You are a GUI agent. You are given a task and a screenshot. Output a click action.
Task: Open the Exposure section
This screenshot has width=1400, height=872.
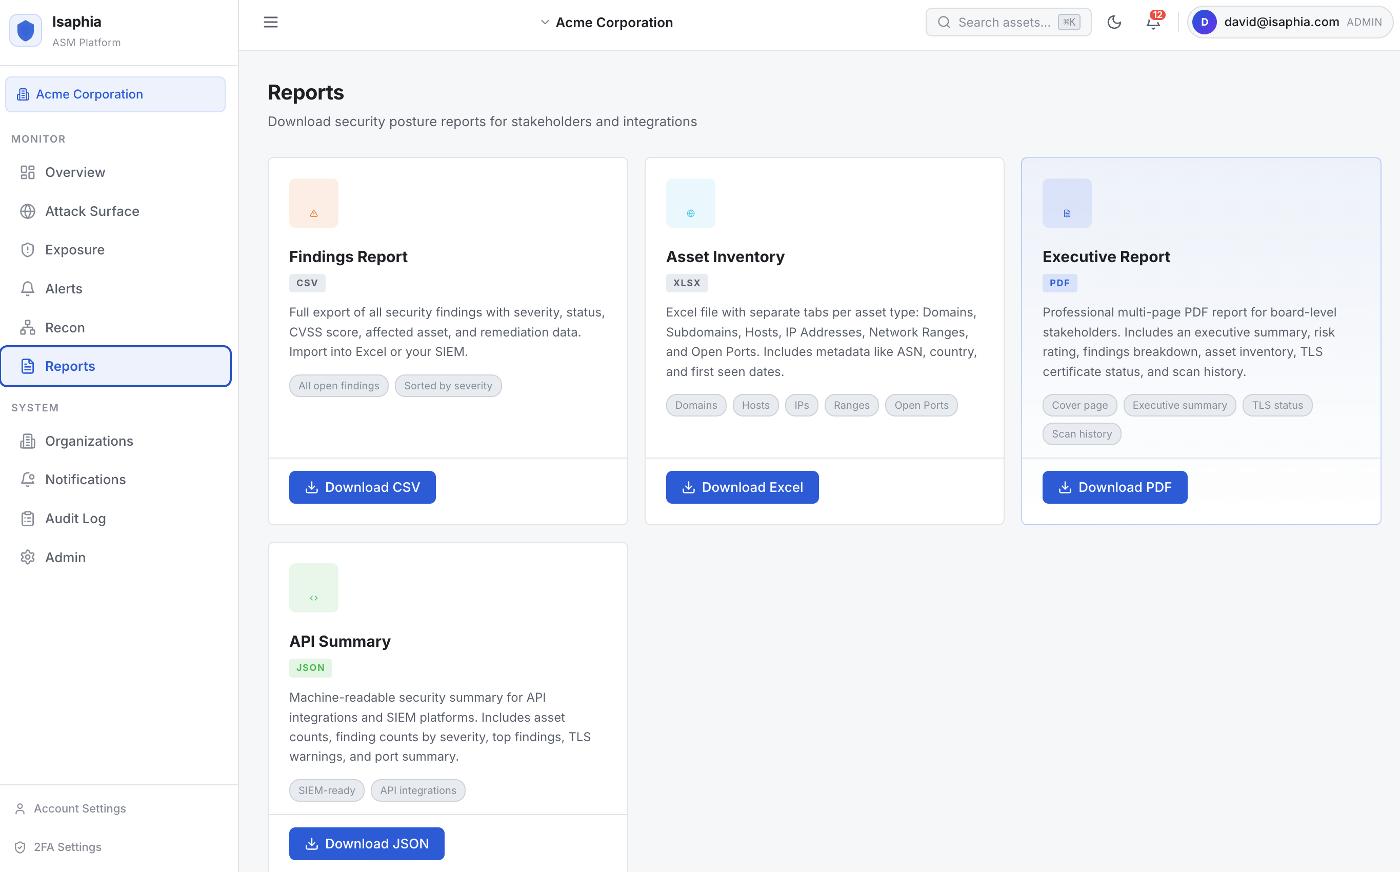coord(115,250)
